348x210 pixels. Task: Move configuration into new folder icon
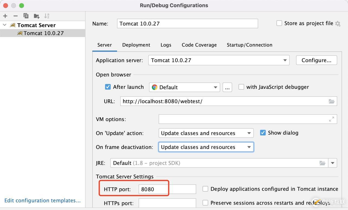pyautogui.click(x=37, y=16)
